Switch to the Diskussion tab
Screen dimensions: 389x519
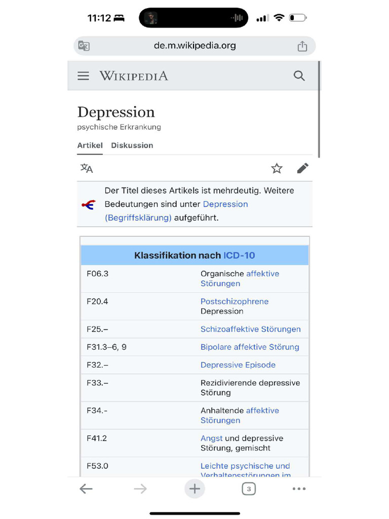(x=132, y=145)
